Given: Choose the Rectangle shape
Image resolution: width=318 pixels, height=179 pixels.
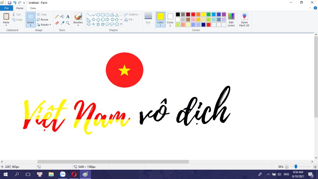Looking at the screenshot, I should click(103, 15).
